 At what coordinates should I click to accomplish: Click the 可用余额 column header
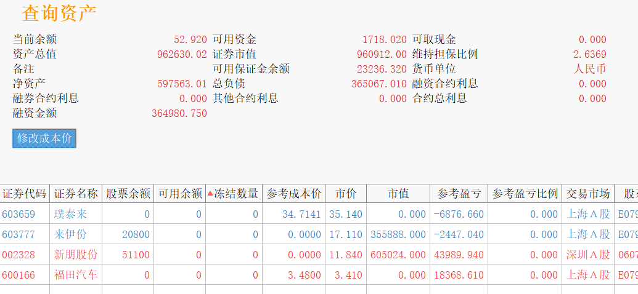coord(180,194)
